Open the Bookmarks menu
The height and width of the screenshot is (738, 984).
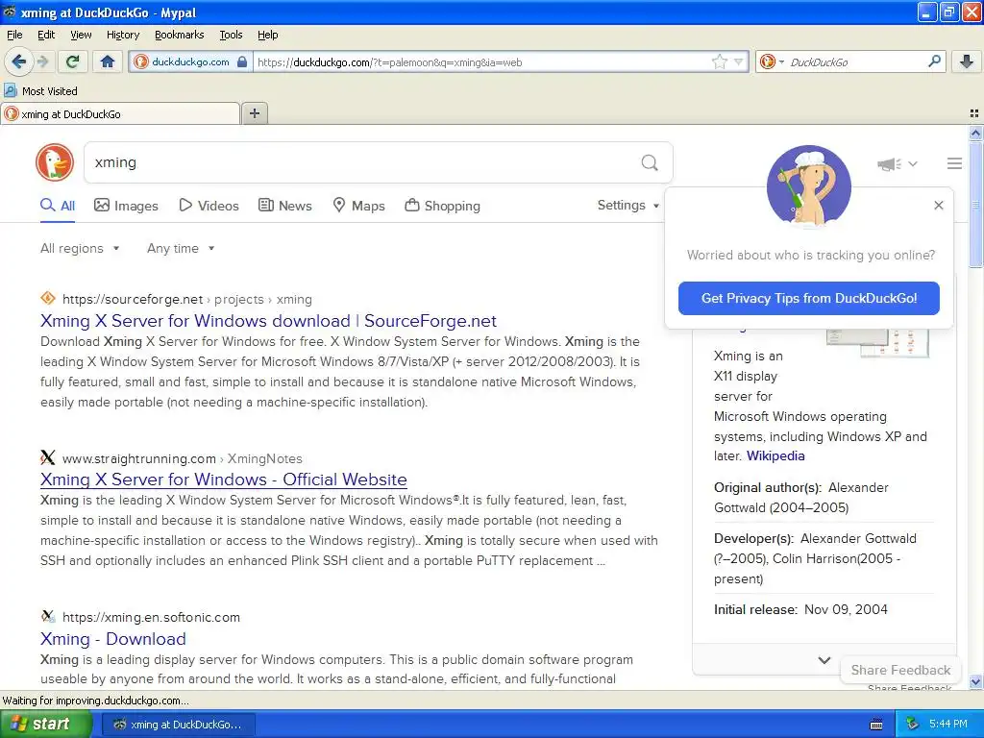tap(179, 35)
